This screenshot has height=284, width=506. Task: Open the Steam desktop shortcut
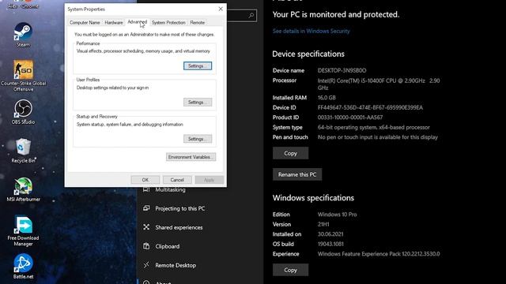click(23, 34)
